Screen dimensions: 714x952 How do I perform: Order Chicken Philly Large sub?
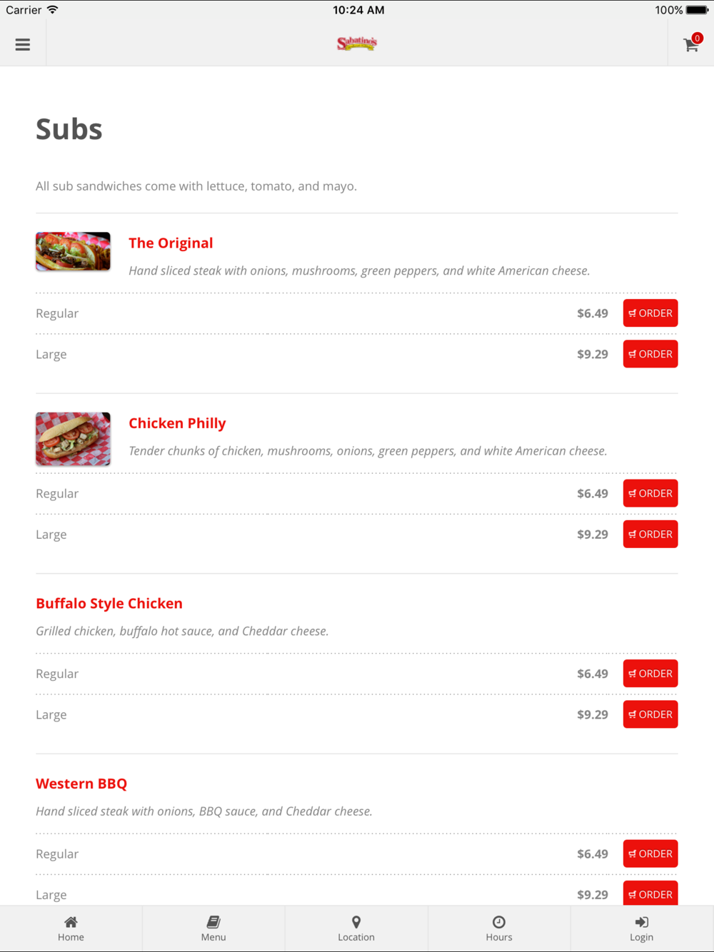click(650, 535)
